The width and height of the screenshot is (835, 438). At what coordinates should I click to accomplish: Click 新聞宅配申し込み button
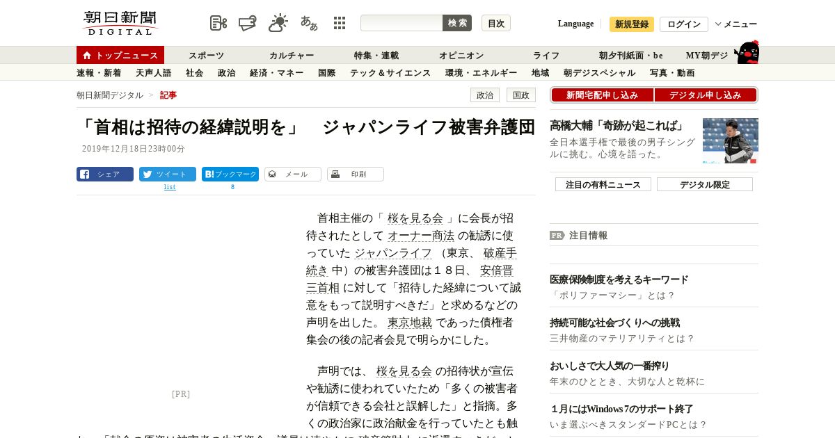tap(602, 95)
